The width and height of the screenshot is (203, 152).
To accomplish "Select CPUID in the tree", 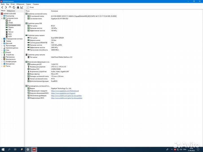I will (10, 23).
